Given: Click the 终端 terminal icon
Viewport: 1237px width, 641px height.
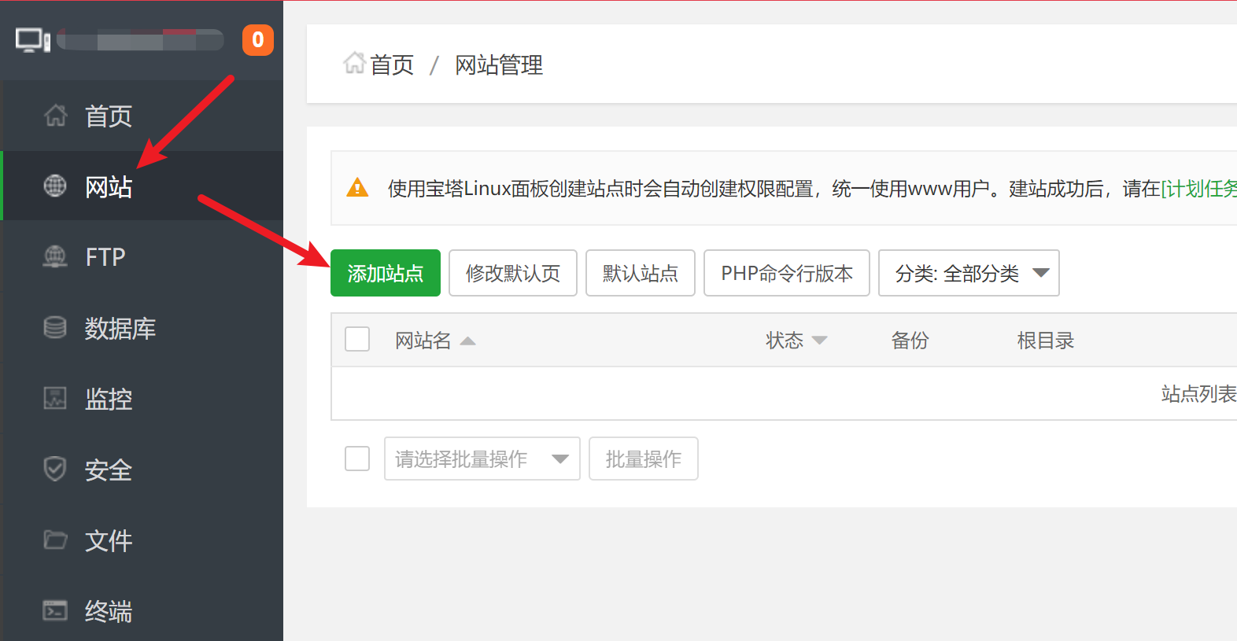Looking at the screenshot, I should (x=55, y=610).
